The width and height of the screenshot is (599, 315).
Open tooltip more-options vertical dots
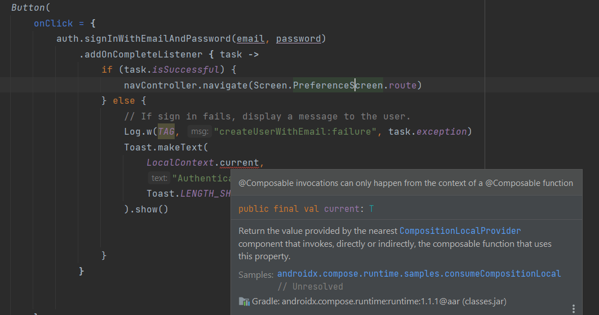coord(574,308)
